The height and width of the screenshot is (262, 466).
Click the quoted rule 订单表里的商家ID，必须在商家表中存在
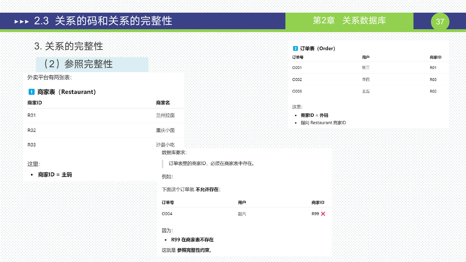[212, 163]
